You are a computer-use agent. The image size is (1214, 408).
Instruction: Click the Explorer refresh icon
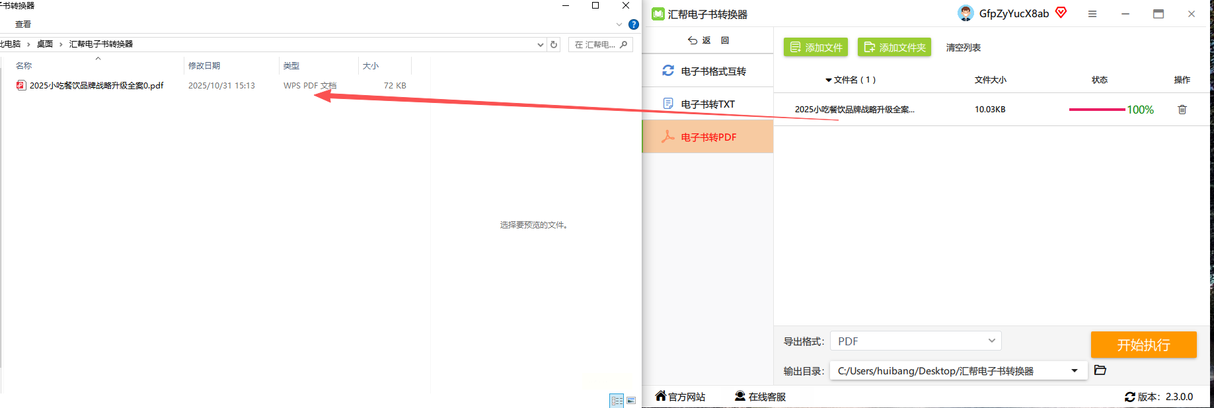(554, 44)
